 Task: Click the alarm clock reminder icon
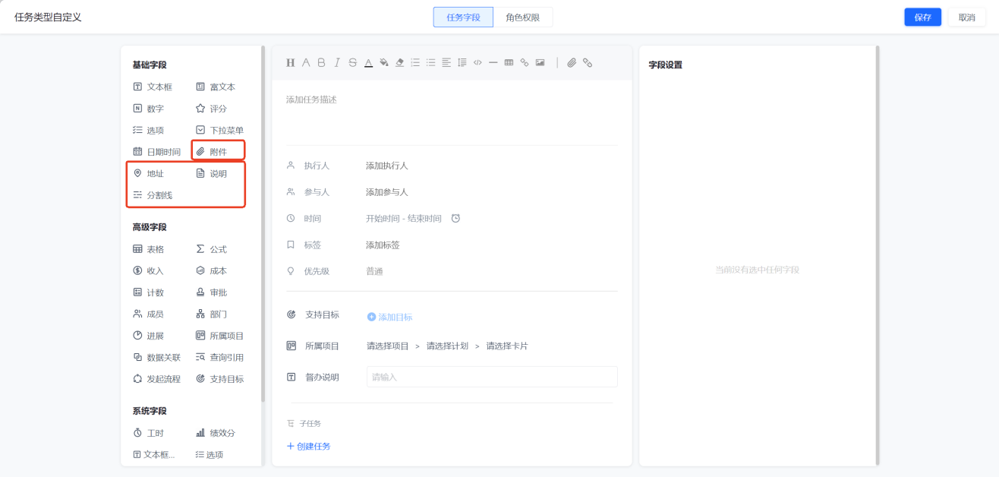455,219
